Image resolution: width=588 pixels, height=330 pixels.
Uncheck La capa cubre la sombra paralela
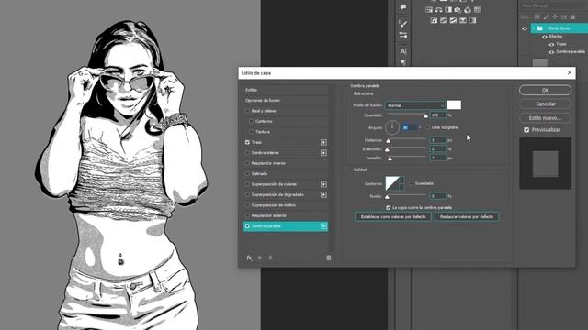click(388, 208)
